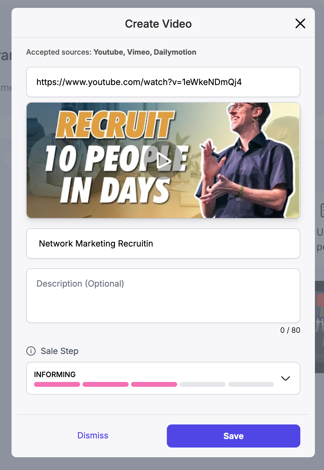The image size is (324, 470).
Task: Click the 0 / 80 character counter
Action: point(290,330)
